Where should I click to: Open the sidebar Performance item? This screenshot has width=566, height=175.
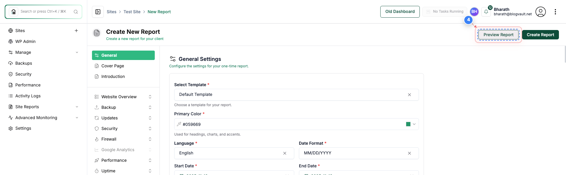(x=43, y=85)
